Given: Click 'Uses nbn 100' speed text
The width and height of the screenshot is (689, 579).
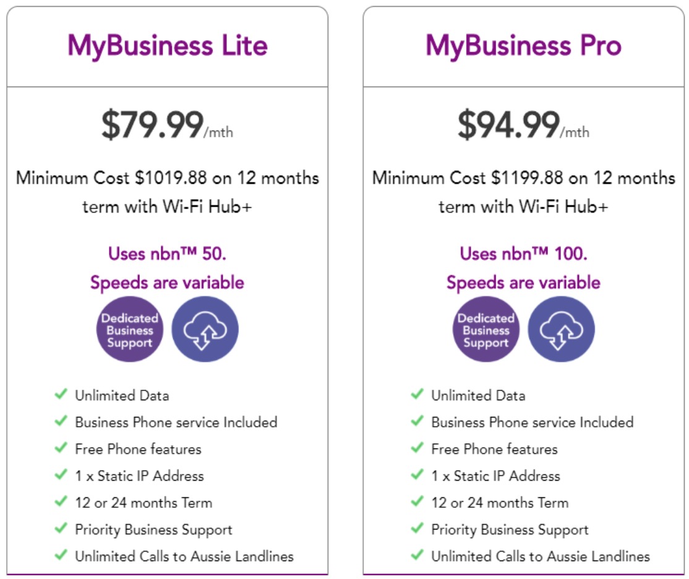Looking at the screenshot, I should [523, 254].
